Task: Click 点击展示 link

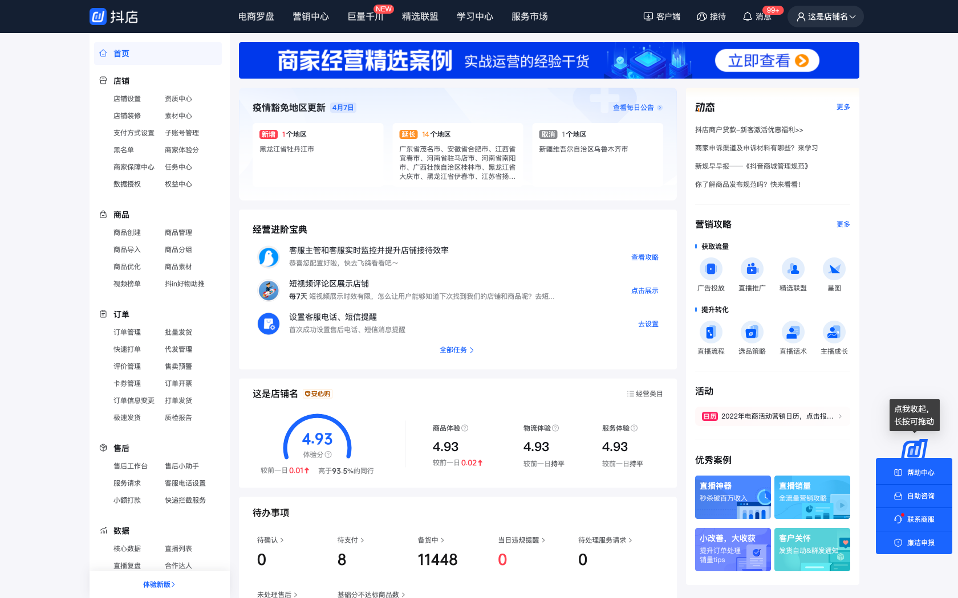Action: tap(645, 290)
